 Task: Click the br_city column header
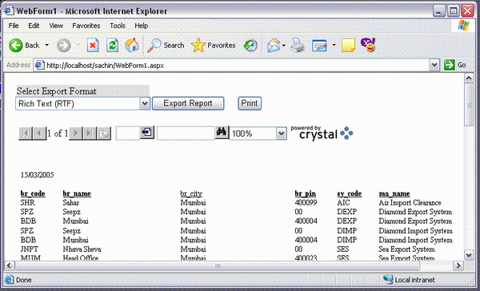(x=191, y=193)
